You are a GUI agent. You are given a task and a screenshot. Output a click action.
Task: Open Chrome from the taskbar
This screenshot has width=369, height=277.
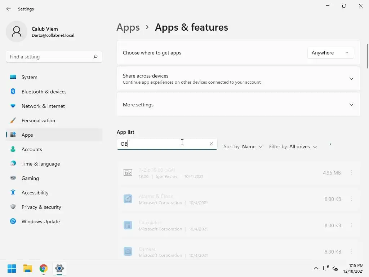(44, 268)
